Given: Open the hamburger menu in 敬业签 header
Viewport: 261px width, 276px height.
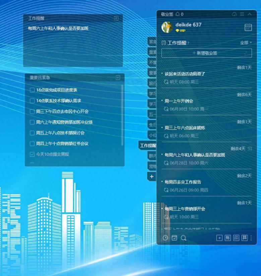Looking at the screenshot, I should pos(242,14).
